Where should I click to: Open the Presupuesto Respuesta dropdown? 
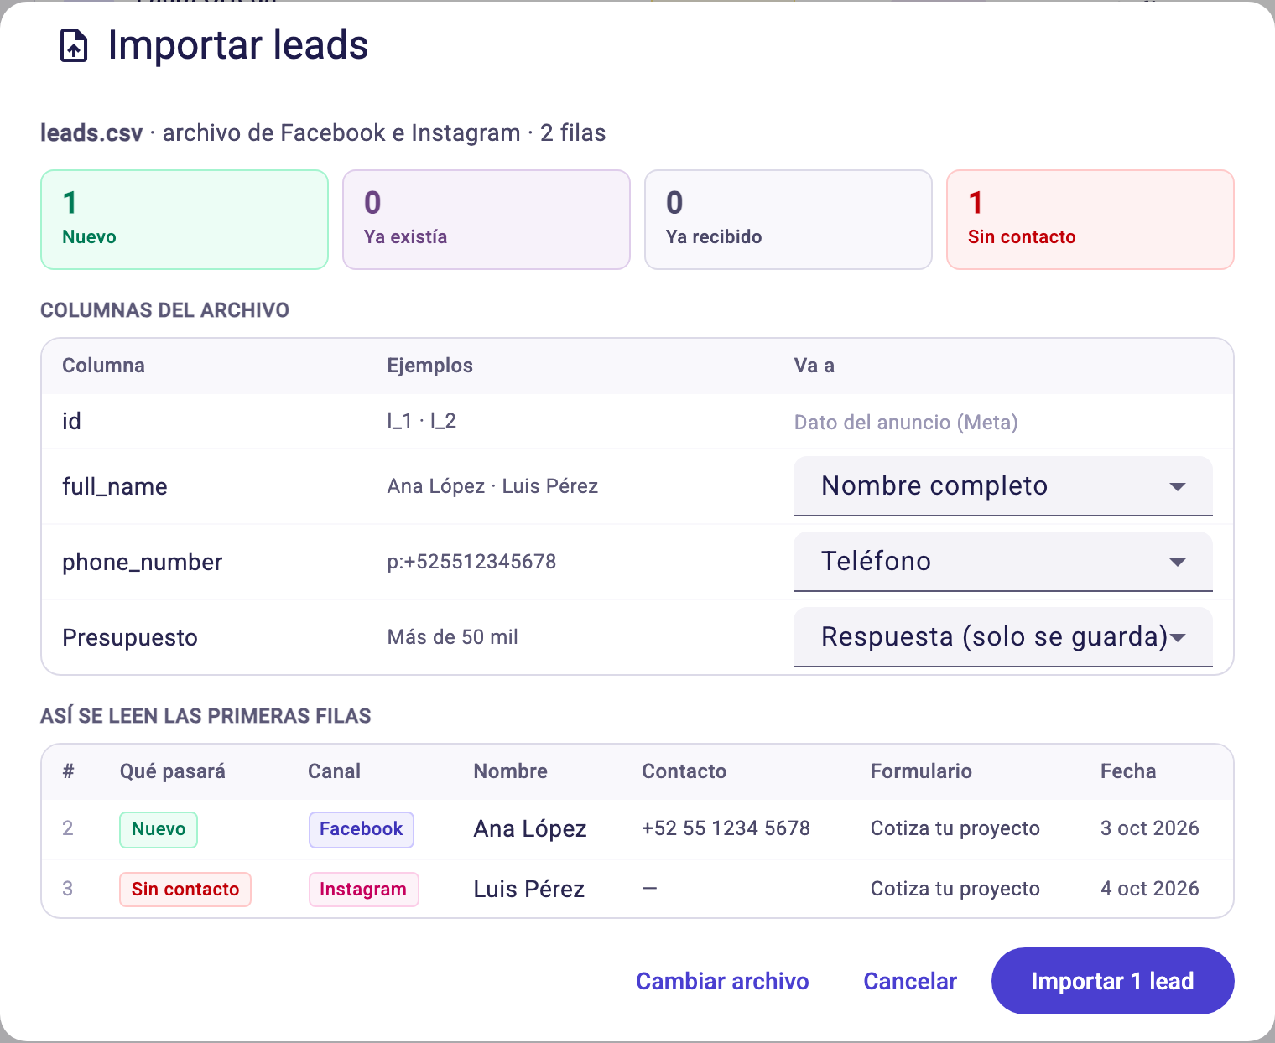[1002, 637]
